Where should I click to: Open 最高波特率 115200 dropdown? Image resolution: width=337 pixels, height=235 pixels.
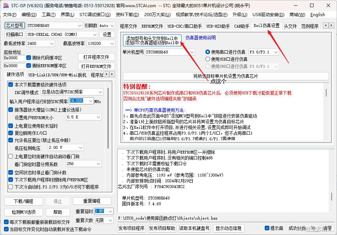click(x=101, y=43)
